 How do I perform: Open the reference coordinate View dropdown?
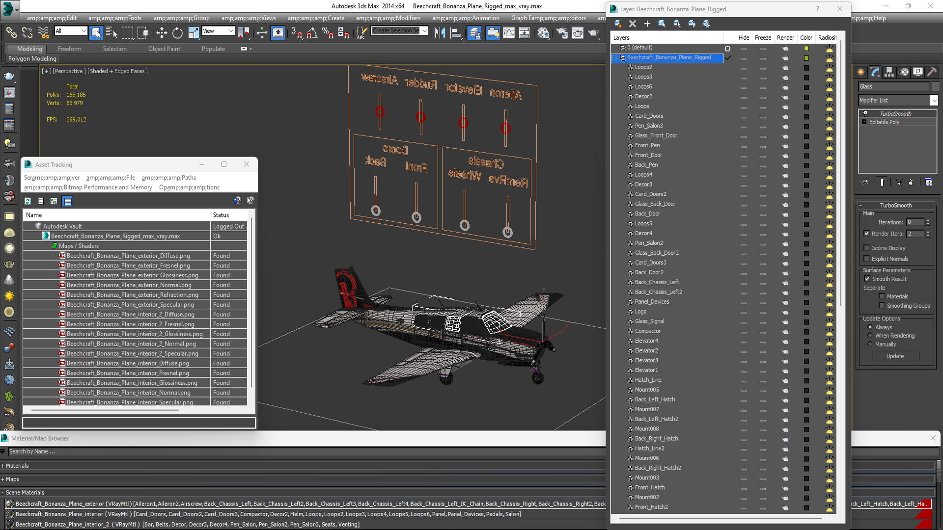(218, 31)
